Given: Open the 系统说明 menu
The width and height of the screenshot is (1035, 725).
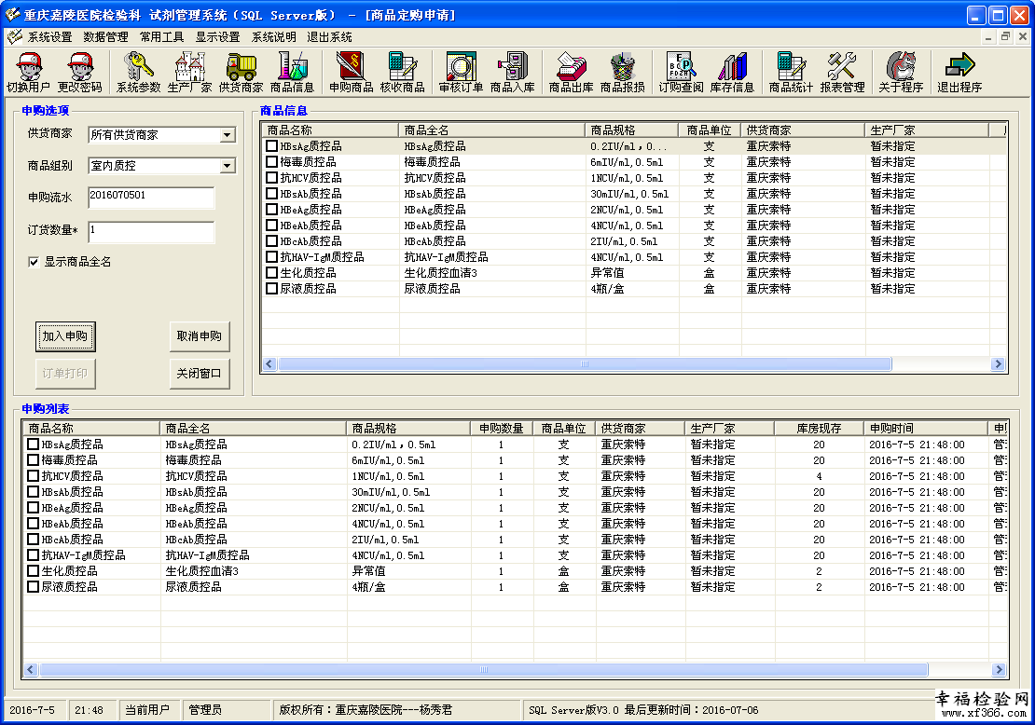Looking at the screenshot, I should point(274,37).
